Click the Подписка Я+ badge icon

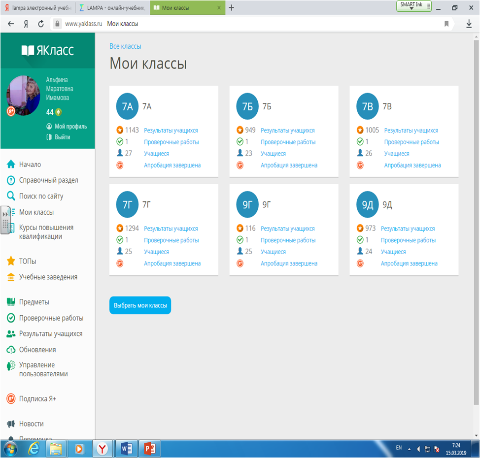tap(11, 398)
